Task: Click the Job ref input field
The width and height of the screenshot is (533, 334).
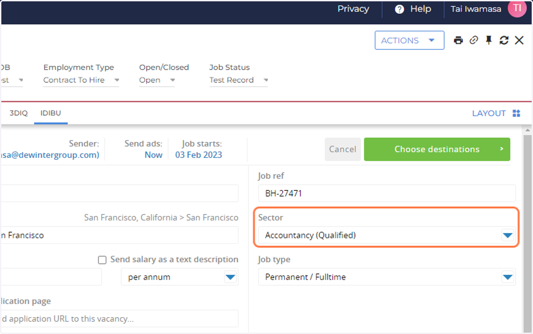Action: coord(387,193)
